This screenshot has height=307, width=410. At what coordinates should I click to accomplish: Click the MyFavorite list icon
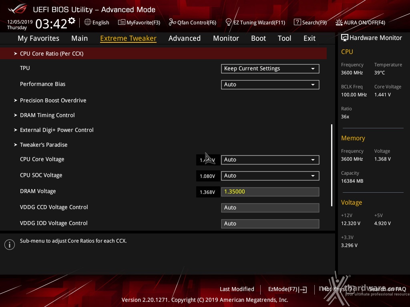pos(121,22)
